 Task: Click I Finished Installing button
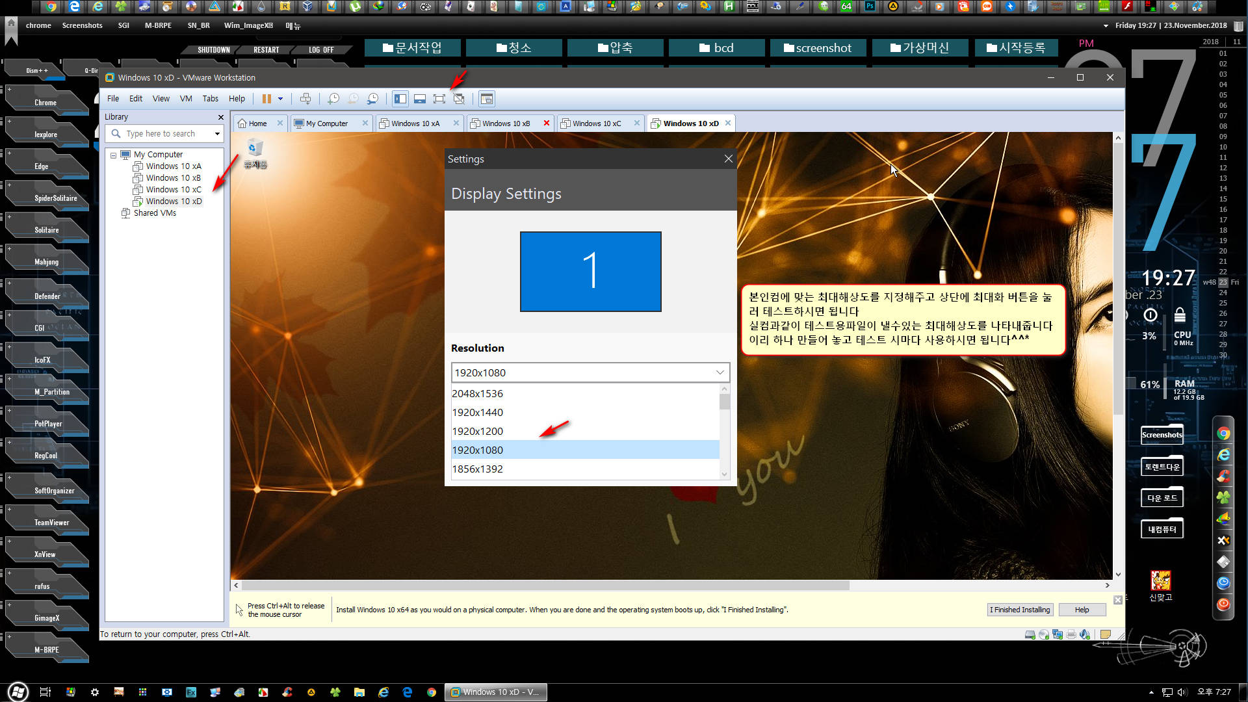coord(1020,610)
